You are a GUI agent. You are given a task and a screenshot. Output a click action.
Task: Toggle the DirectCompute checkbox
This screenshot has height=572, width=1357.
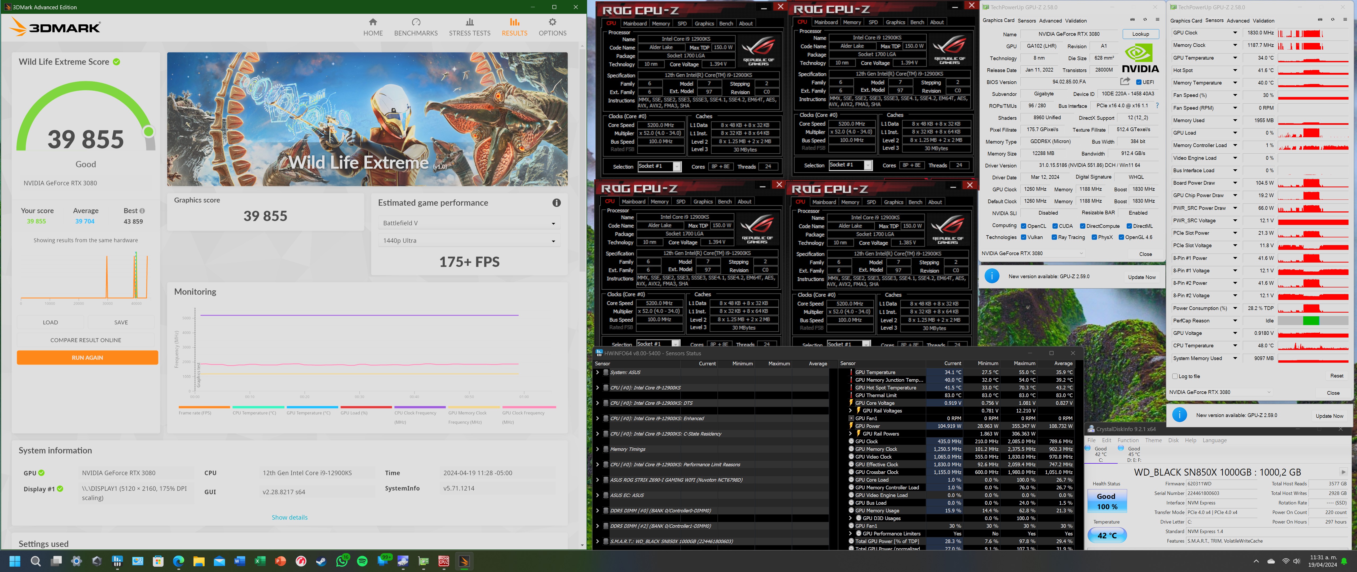point(1082,226)
